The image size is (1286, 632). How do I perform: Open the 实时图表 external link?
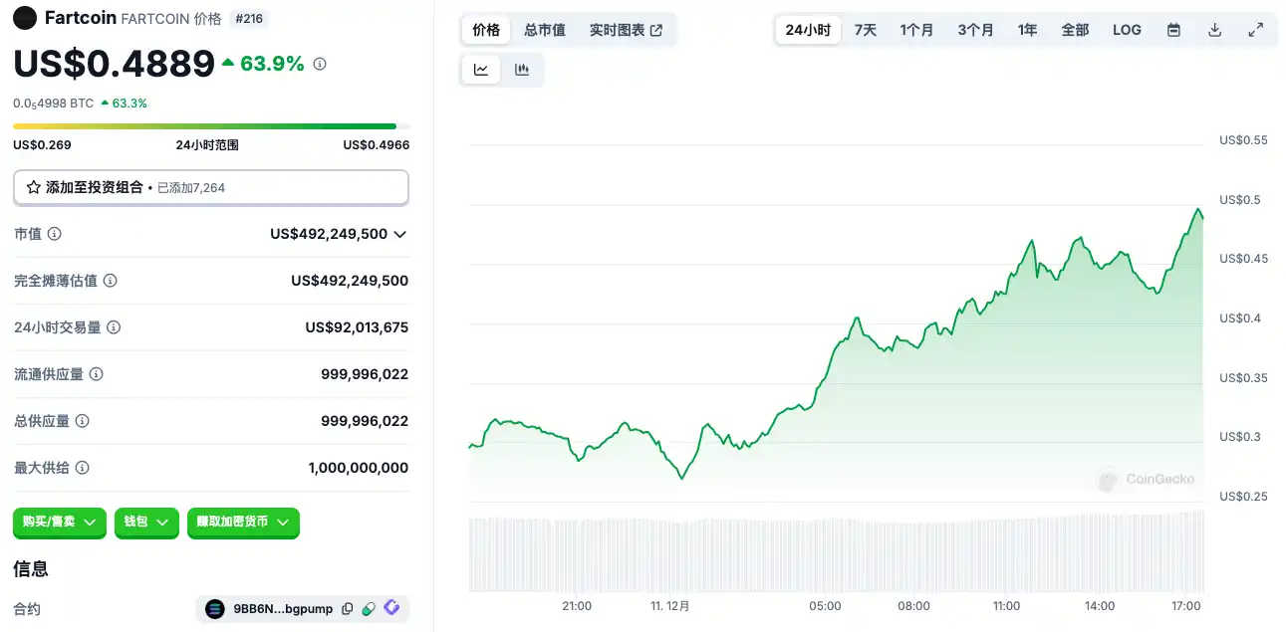(x=626, y=30)
